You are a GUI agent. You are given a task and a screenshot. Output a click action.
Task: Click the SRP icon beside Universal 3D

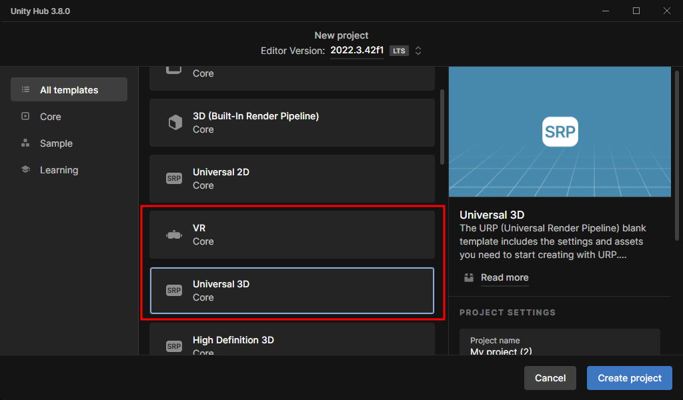[174, 290]
